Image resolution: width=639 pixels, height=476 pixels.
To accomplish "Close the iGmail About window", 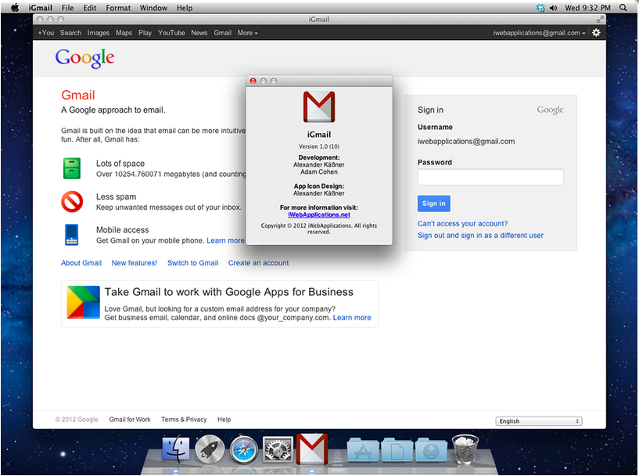I will [253, 81].
